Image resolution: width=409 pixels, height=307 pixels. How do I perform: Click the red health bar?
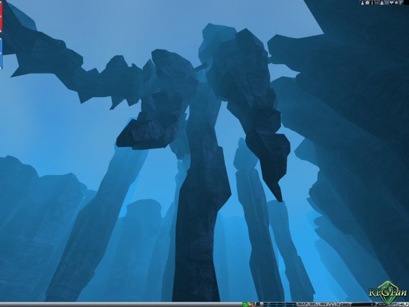pyautogui.click(x=1, y=16)
